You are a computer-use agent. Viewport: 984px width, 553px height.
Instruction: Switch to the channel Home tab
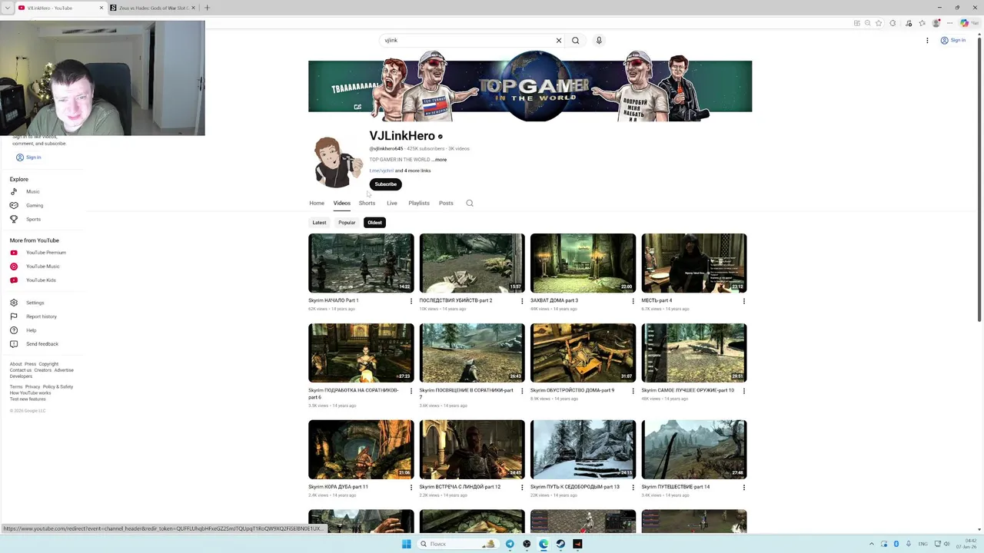[x=317, y=203]
